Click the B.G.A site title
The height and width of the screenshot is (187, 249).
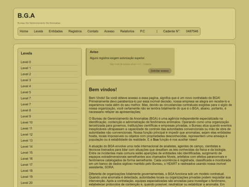click(26, 16)
